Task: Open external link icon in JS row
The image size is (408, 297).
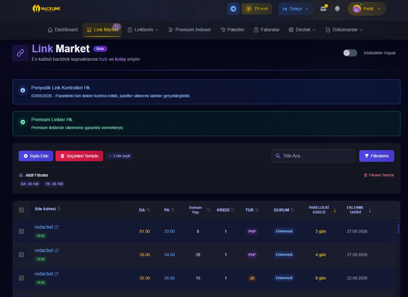Action: (x=56, y=274)
